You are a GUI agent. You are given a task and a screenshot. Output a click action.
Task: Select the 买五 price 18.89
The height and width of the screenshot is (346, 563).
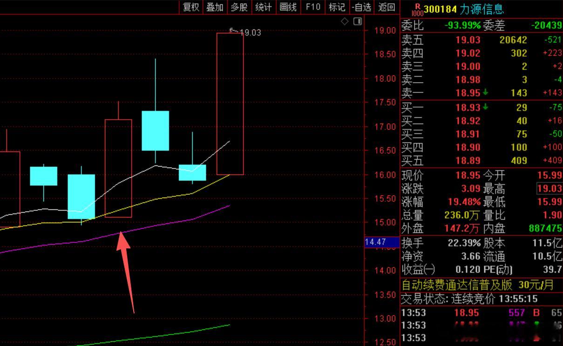click(468, 160)
